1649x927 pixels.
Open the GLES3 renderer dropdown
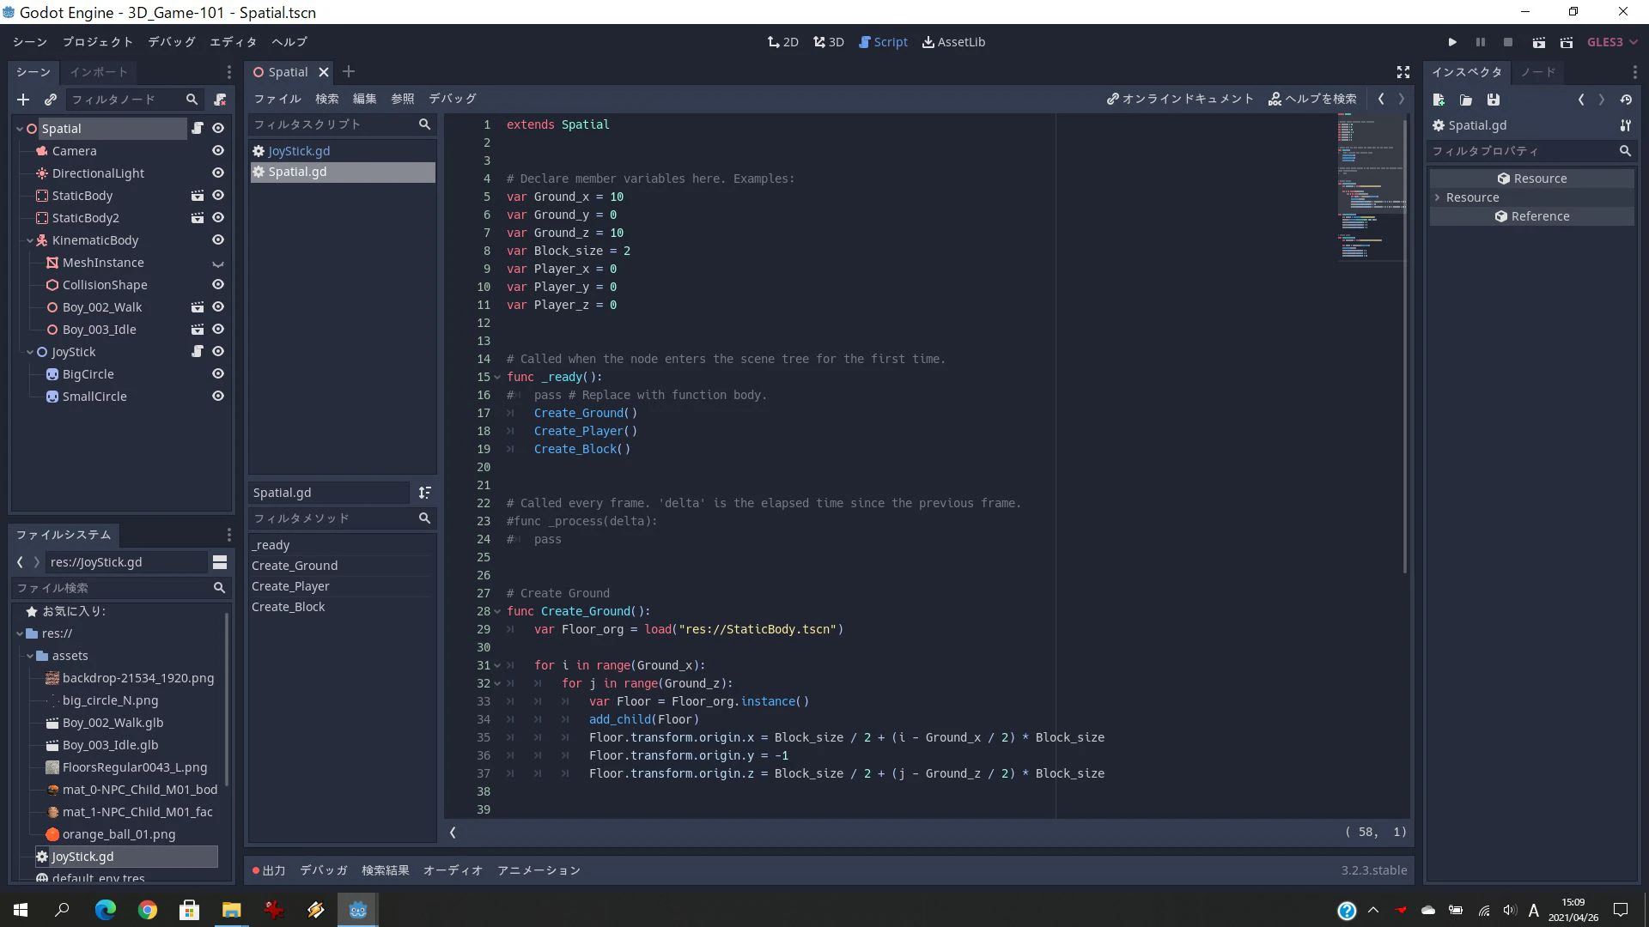[x=1611, y=42]
